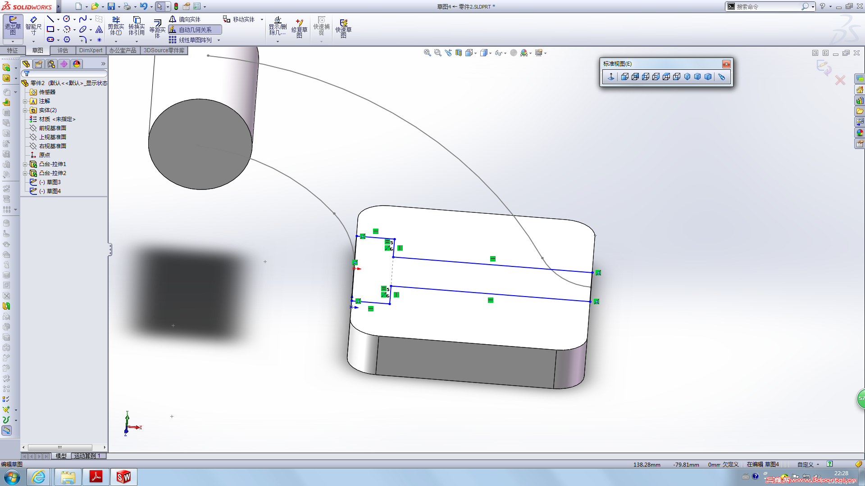
Task: Open the DisplayManager appearance color-ball tab
Action: click(x=77, y=64)
